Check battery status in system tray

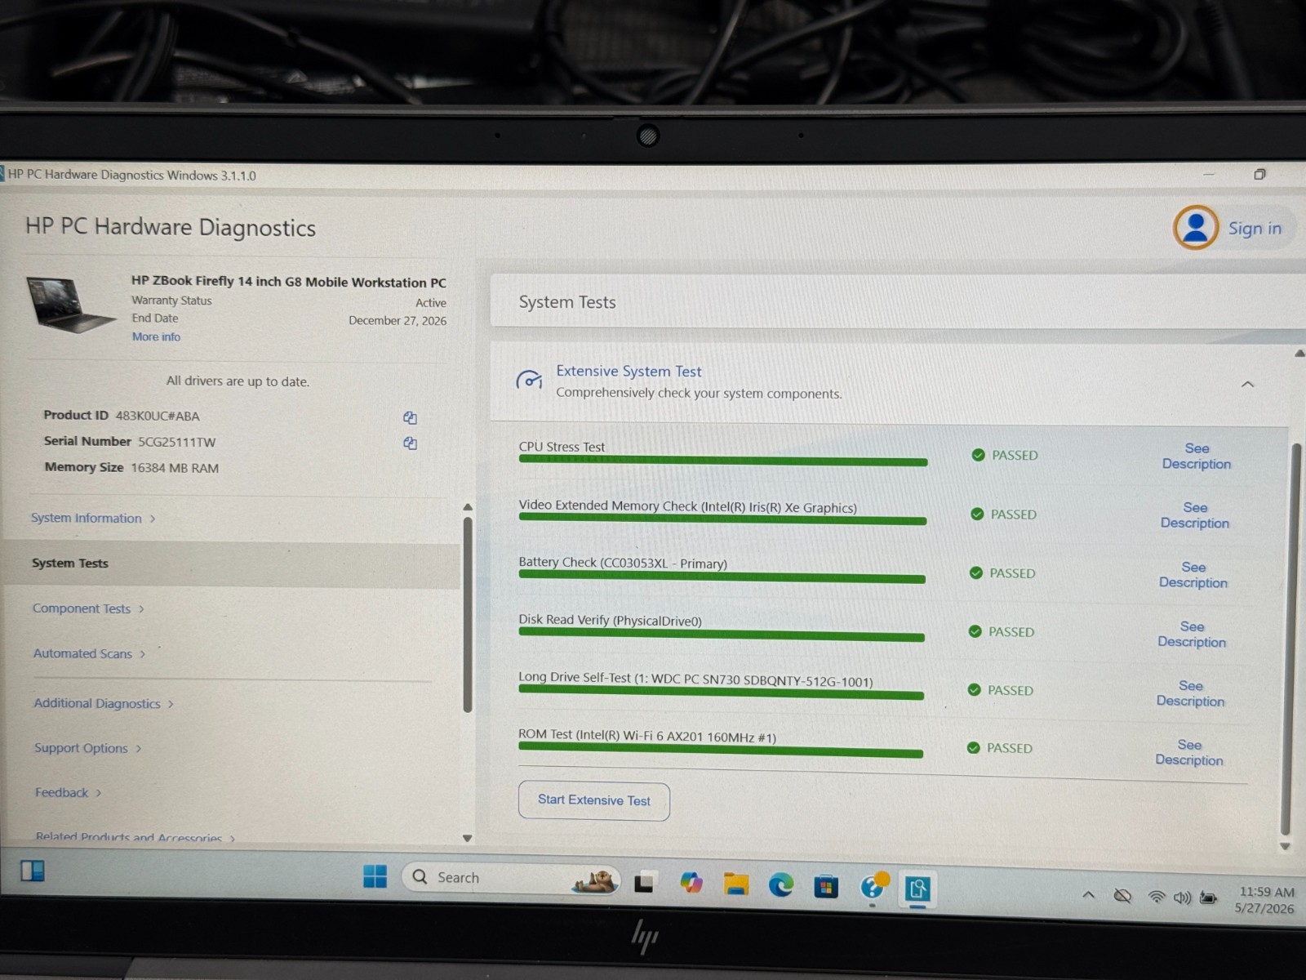click(x=1208, y=898)
